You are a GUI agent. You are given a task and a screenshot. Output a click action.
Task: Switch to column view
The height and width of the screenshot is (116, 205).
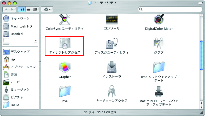pyautogui.click(x=35, y=9)
